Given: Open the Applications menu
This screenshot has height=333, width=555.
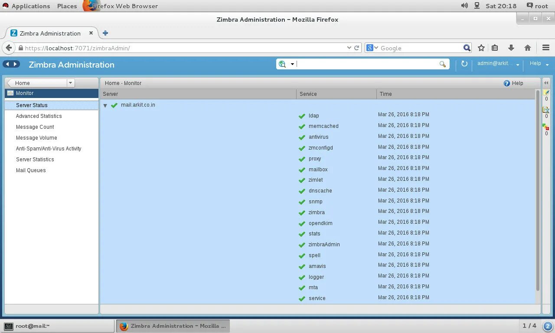Looking at the screenshot, I should [27, 6].
